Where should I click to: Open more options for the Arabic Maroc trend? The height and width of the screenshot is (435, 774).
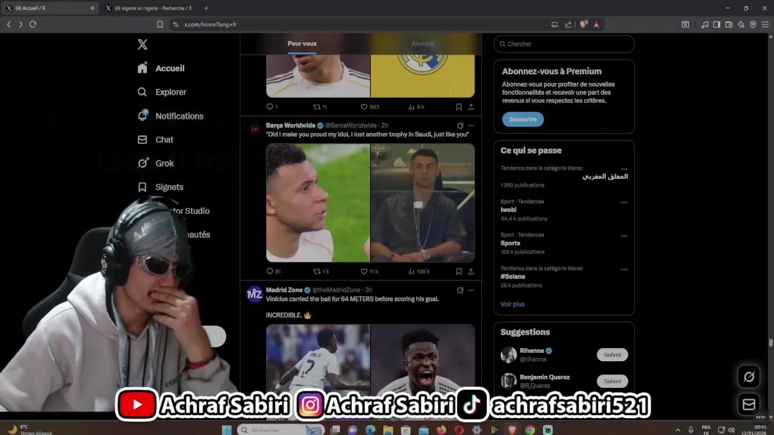click(x=624, y=169)
